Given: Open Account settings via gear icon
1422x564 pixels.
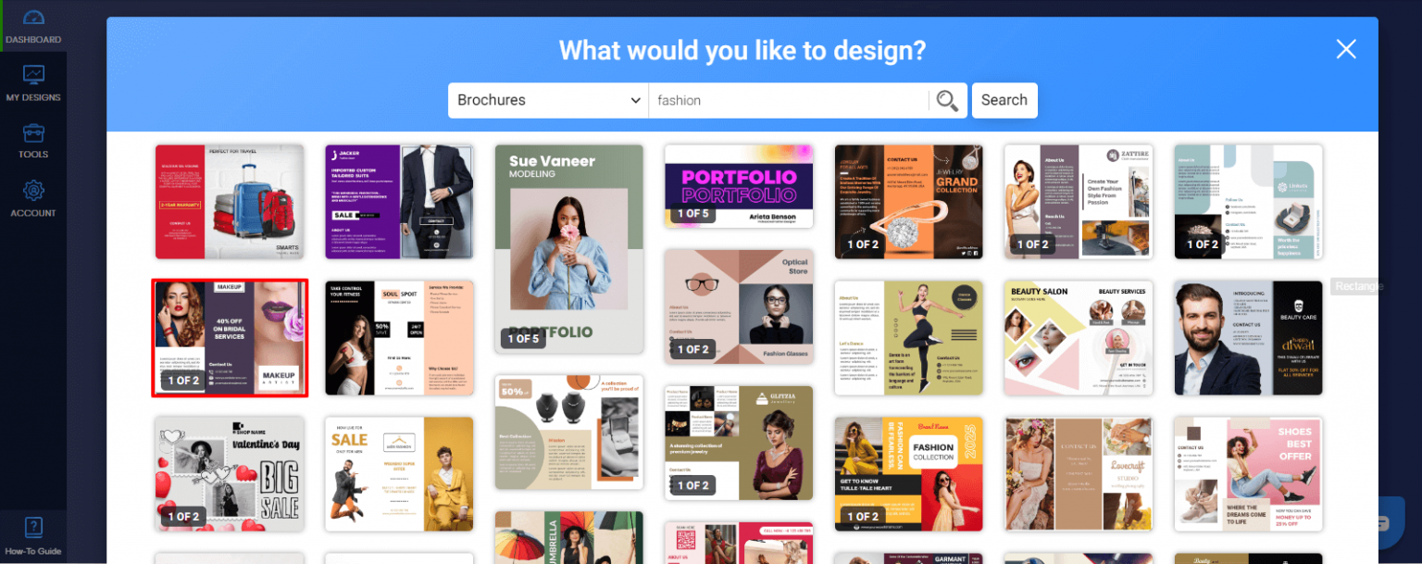Looking at the screenshot, I should pos(33,196).
